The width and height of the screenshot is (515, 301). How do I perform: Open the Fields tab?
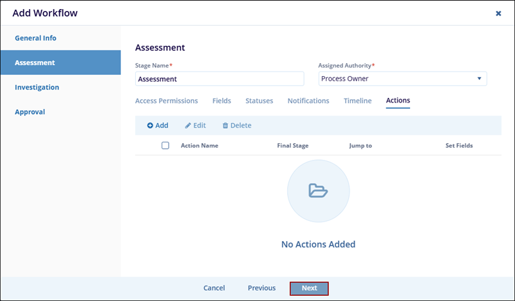pos(221,101)
